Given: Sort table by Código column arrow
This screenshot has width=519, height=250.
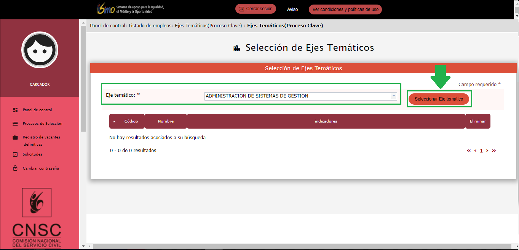Looking at the screenshot, I should click(x=115, y=121).
